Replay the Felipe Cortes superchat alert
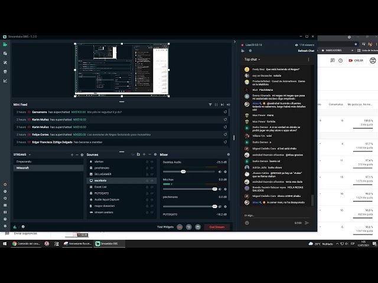Viewport: 378px width, 283px height. [x=225, y=134]
